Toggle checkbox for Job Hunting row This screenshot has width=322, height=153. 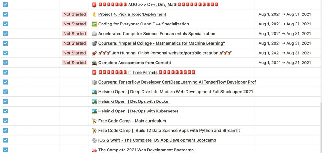[5, 53]
